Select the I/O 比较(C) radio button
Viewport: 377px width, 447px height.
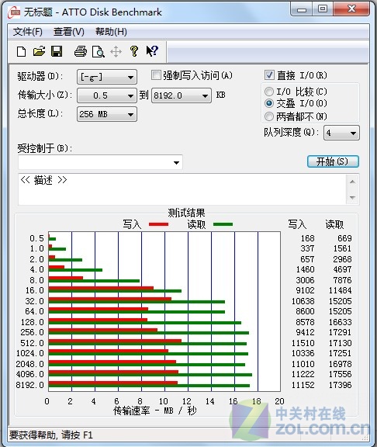pyautogui.click(x=268, y=92)
